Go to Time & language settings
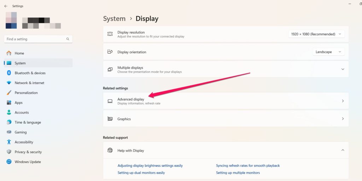 coord(28,122)
